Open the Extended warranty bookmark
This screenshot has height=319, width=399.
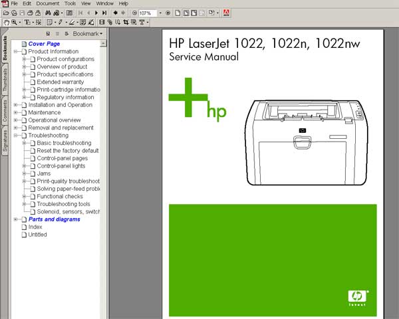tap(61, 82)
